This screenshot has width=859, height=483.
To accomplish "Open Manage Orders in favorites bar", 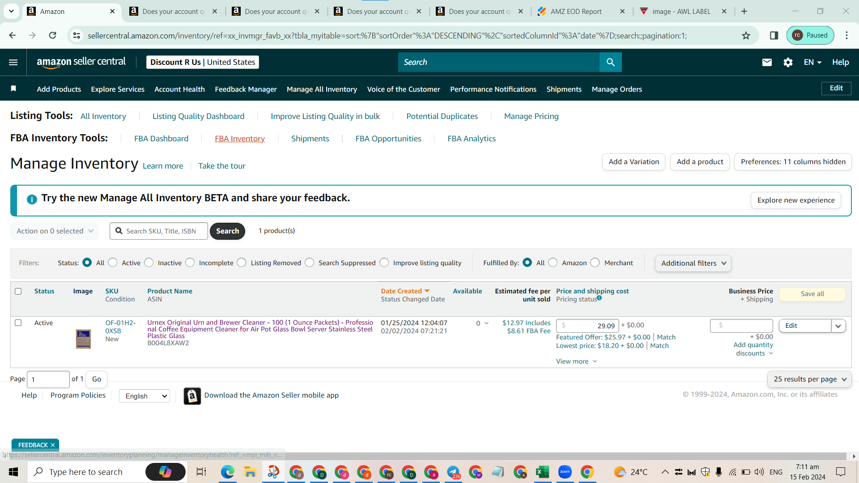I will coord(617,89).
